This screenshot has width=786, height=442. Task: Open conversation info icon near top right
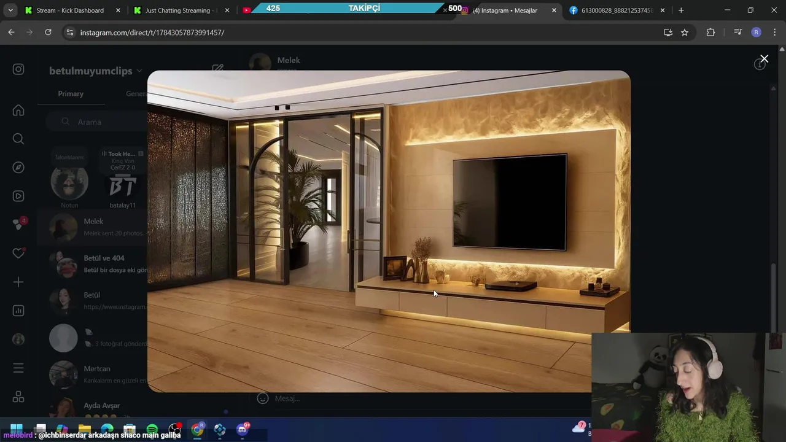click(760, 64)
